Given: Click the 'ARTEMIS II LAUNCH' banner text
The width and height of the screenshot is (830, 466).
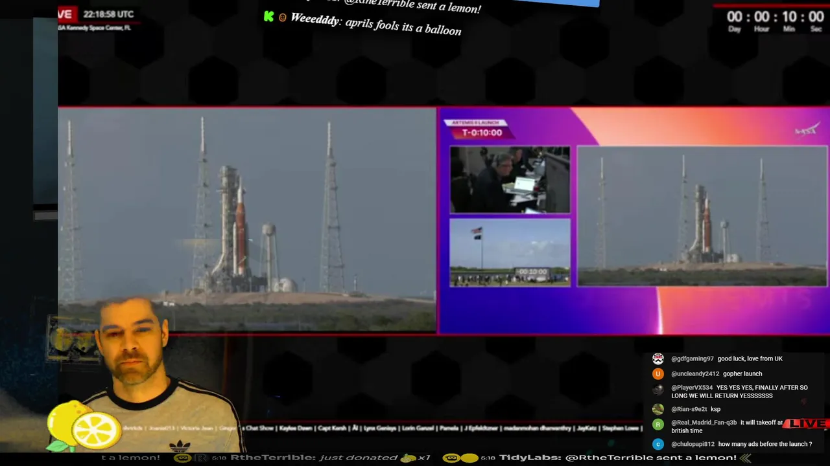Looking at the screenshot, I should click(x=475, y=122).
